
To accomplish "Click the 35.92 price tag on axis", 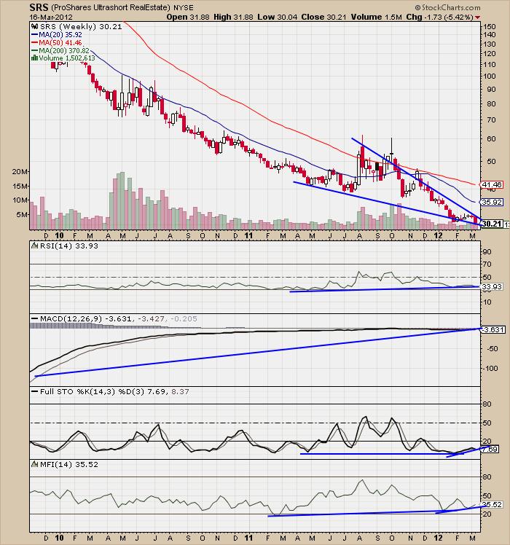I will (x=493, y=202).
